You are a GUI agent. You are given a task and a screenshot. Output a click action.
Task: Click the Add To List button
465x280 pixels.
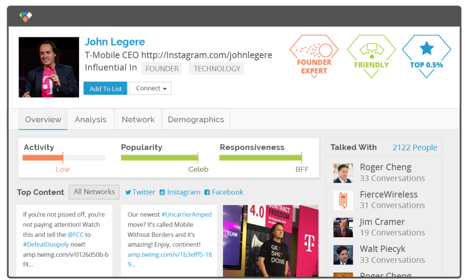pos(105,89)
